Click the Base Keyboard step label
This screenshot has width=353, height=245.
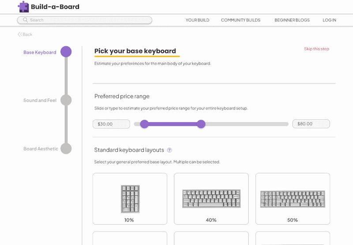pos(40,53)
